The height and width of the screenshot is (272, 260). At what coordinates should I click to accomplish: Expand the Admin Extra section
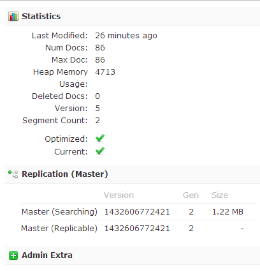click(x=133, y=255)
